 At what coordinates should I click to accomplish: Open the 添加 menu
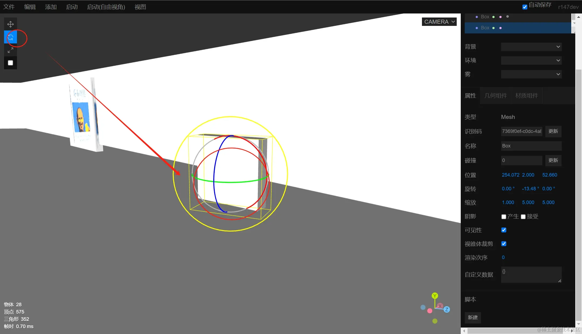(x=51, y=7)
